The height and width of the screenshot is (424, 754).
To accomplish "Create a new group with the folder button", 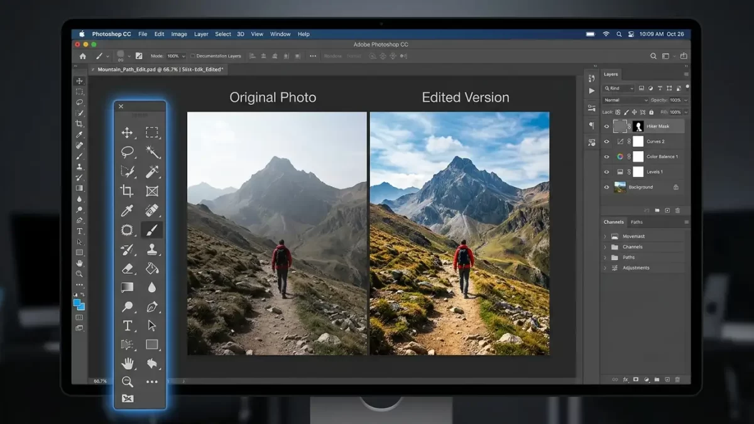I will click(x=658, y=210).
